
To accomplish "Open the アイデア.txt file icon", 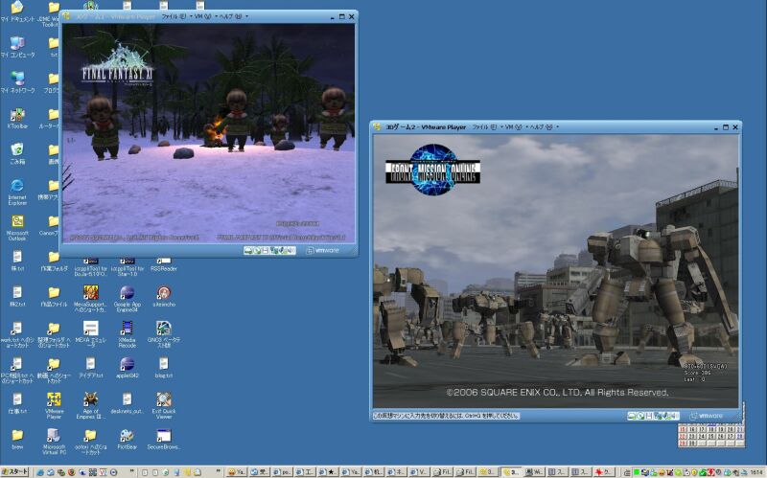I will pyautogui.click(x=90, y=368).
